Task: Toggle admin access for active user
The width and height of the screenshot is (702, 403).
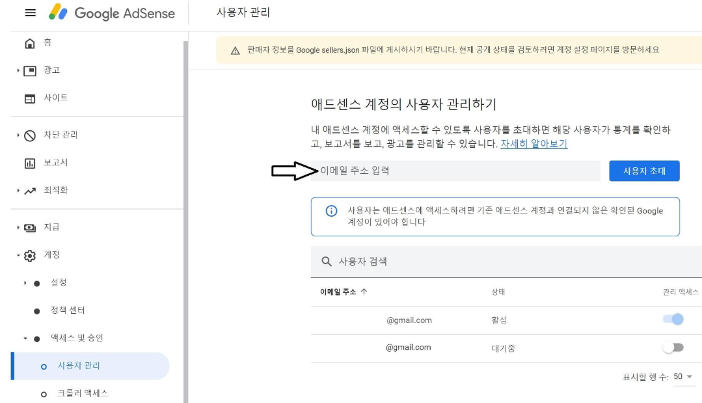Action: 673,319
